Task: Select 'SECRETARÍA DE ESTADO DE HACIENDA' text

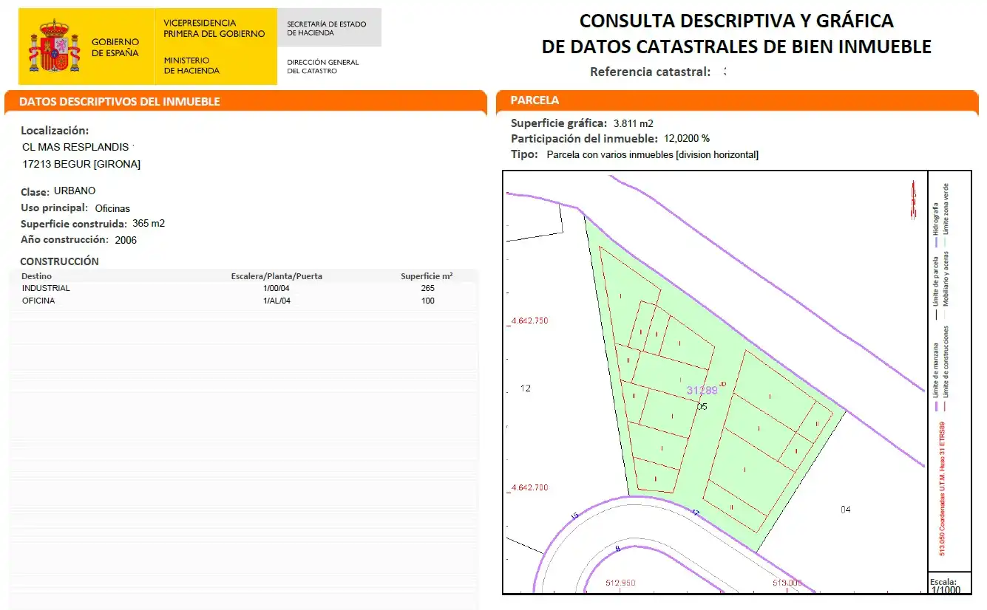Action: click(326, 28)
